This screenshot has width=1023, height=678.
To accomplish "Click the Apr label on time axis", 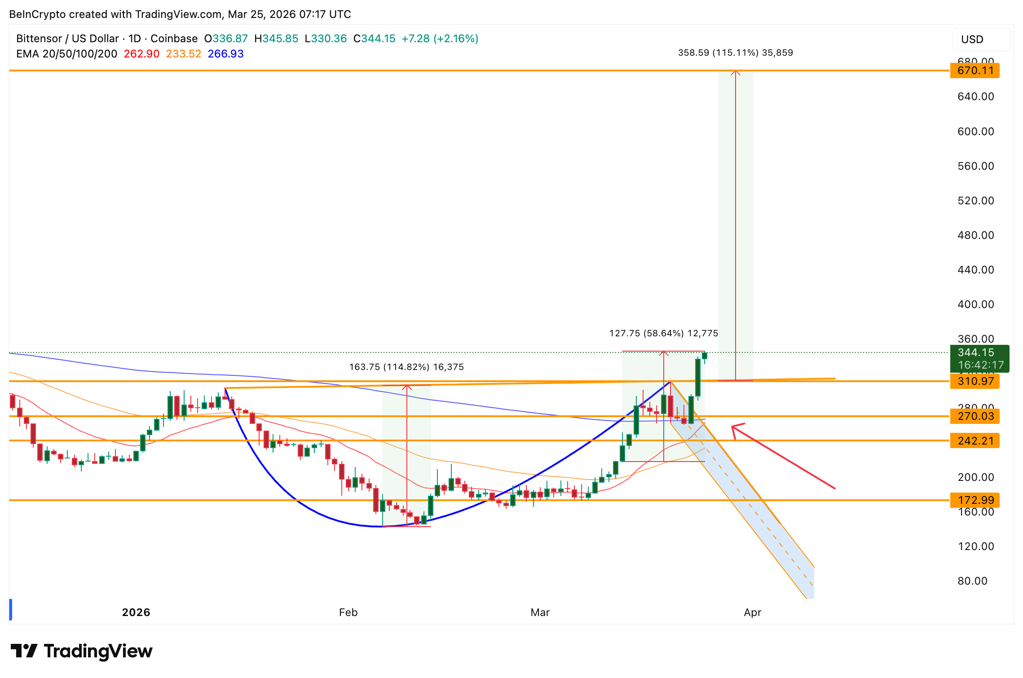I will tap(752, 612).
